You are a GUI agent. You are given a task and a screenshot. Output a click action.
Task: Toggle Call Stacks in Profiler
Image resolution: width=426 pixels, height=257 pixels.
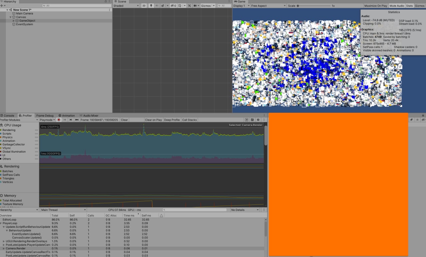coord(189,120)
